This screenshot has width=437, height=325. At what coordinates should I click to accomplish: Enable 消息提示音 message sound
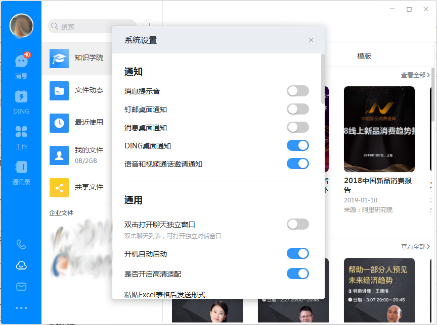pos(298,91)
